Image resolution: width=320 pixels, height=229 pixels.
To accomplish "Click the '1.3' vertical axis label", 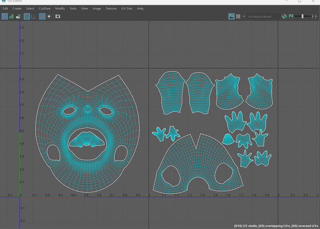I will pyautogui.click(x=22, y=28).
